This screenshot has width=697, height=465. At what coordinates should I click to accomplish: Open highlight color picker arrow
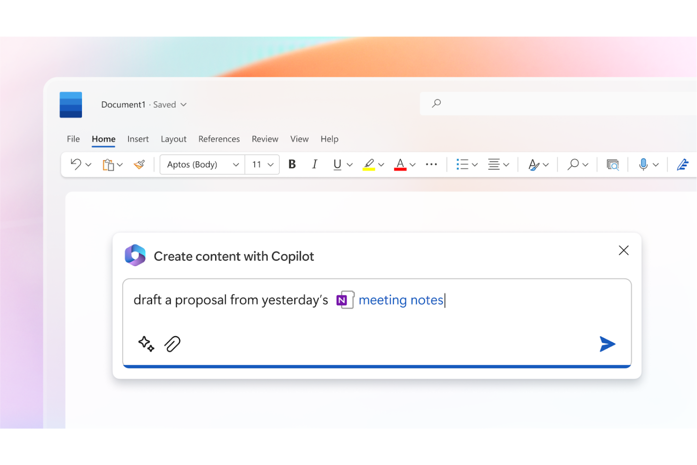tap(381, 165)
